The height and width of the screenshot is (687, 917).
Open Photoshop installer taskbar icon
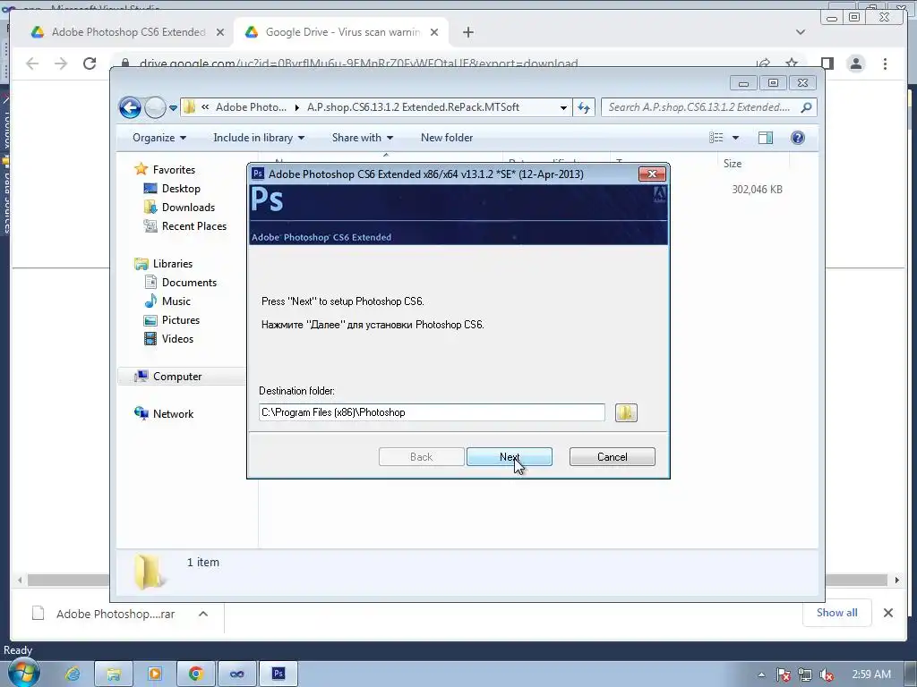coord(279,674)
